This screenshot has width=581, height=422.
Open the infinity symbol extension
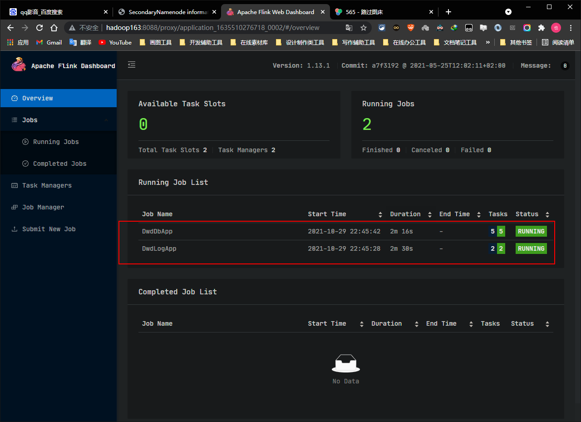pyautogui.click(x=396, y=28)
